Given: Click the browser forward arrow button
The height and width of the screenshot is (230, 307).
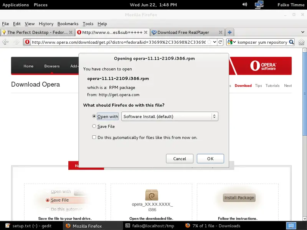Looking at the screenshot, I should (16, 42).
